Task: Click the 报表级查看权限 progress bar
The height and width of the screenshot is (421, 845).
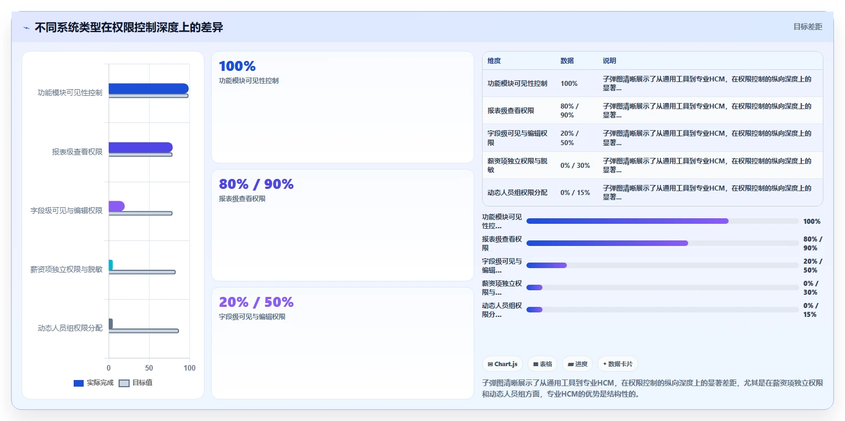Action: [x=663, y=243]
